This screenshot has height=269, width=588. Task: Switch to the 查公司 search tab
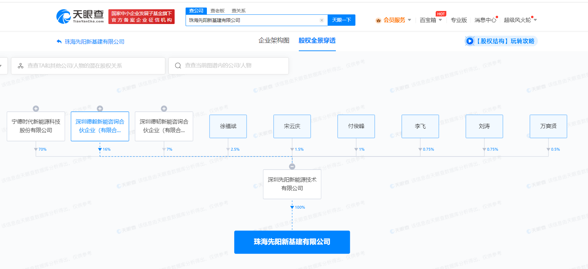coord(196,11)
